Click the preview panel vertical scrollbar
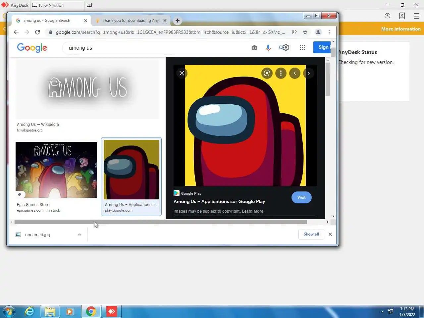The image size is (424, 318). (x=328, y=79)
